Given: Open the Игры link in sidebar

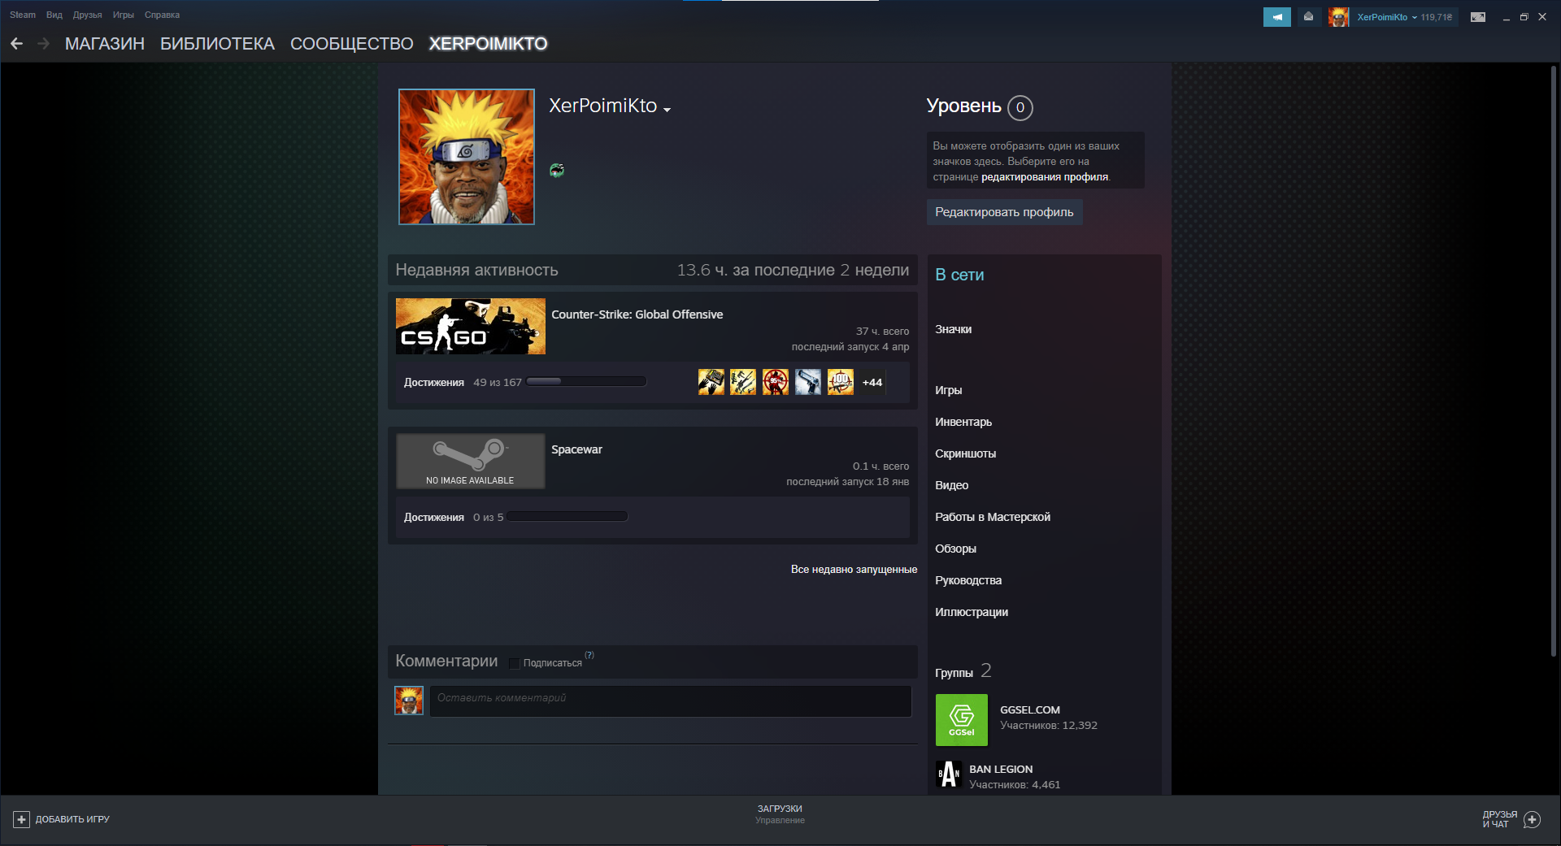Looking at the screenshot, I should point(948,390).
